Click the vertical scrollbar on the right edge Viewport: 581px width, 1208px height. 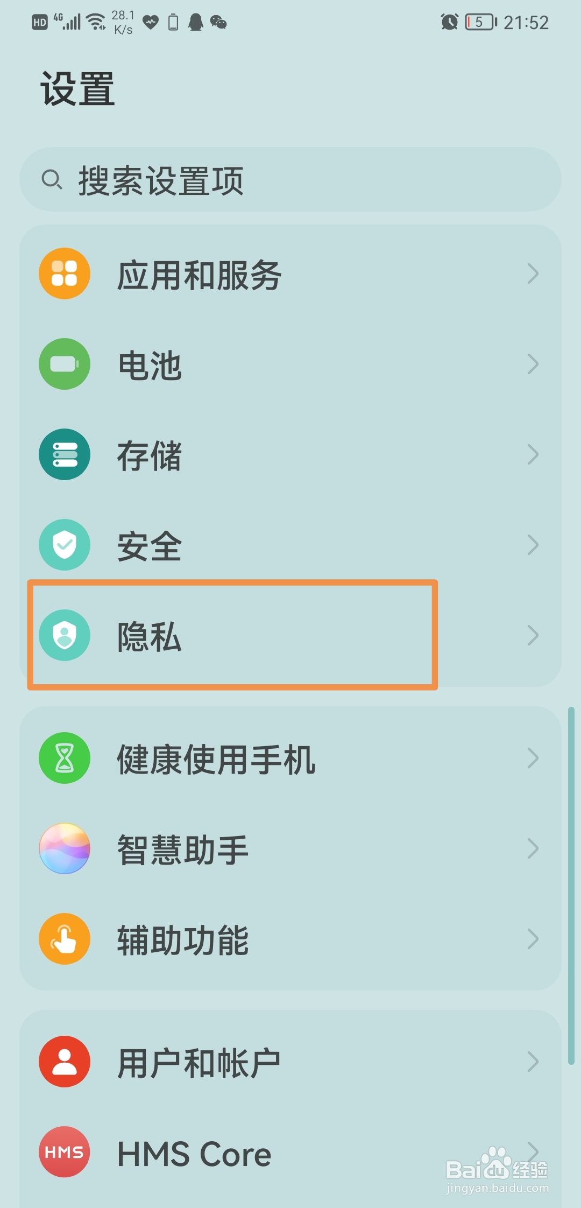[x=571, y=886]
